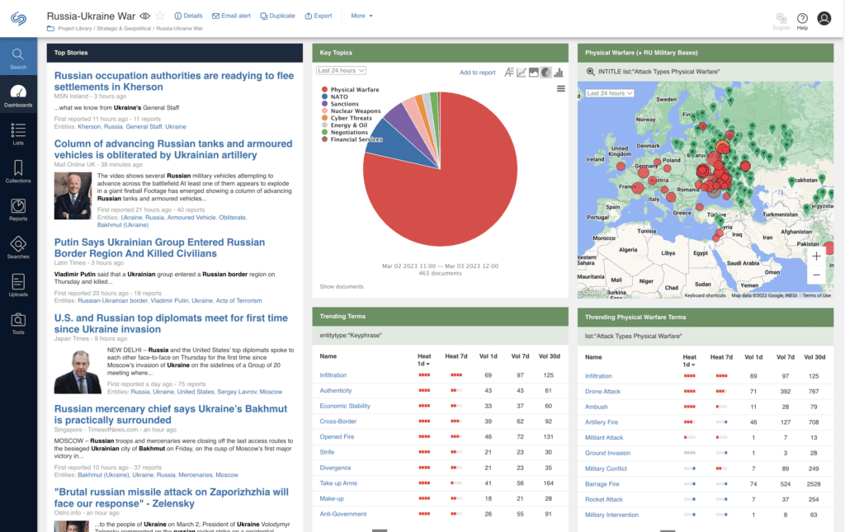
Task: Click the English language translate icon
Action: coord(781,21)
